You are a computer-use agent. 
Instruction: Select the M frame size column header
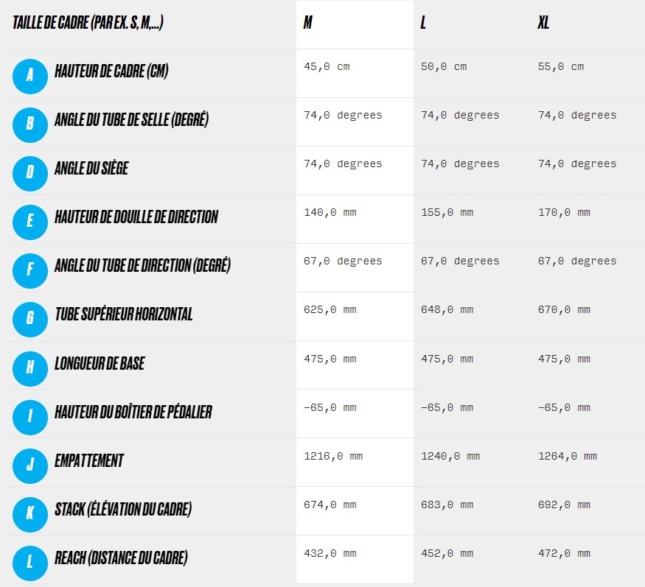(x=307, y=22)
